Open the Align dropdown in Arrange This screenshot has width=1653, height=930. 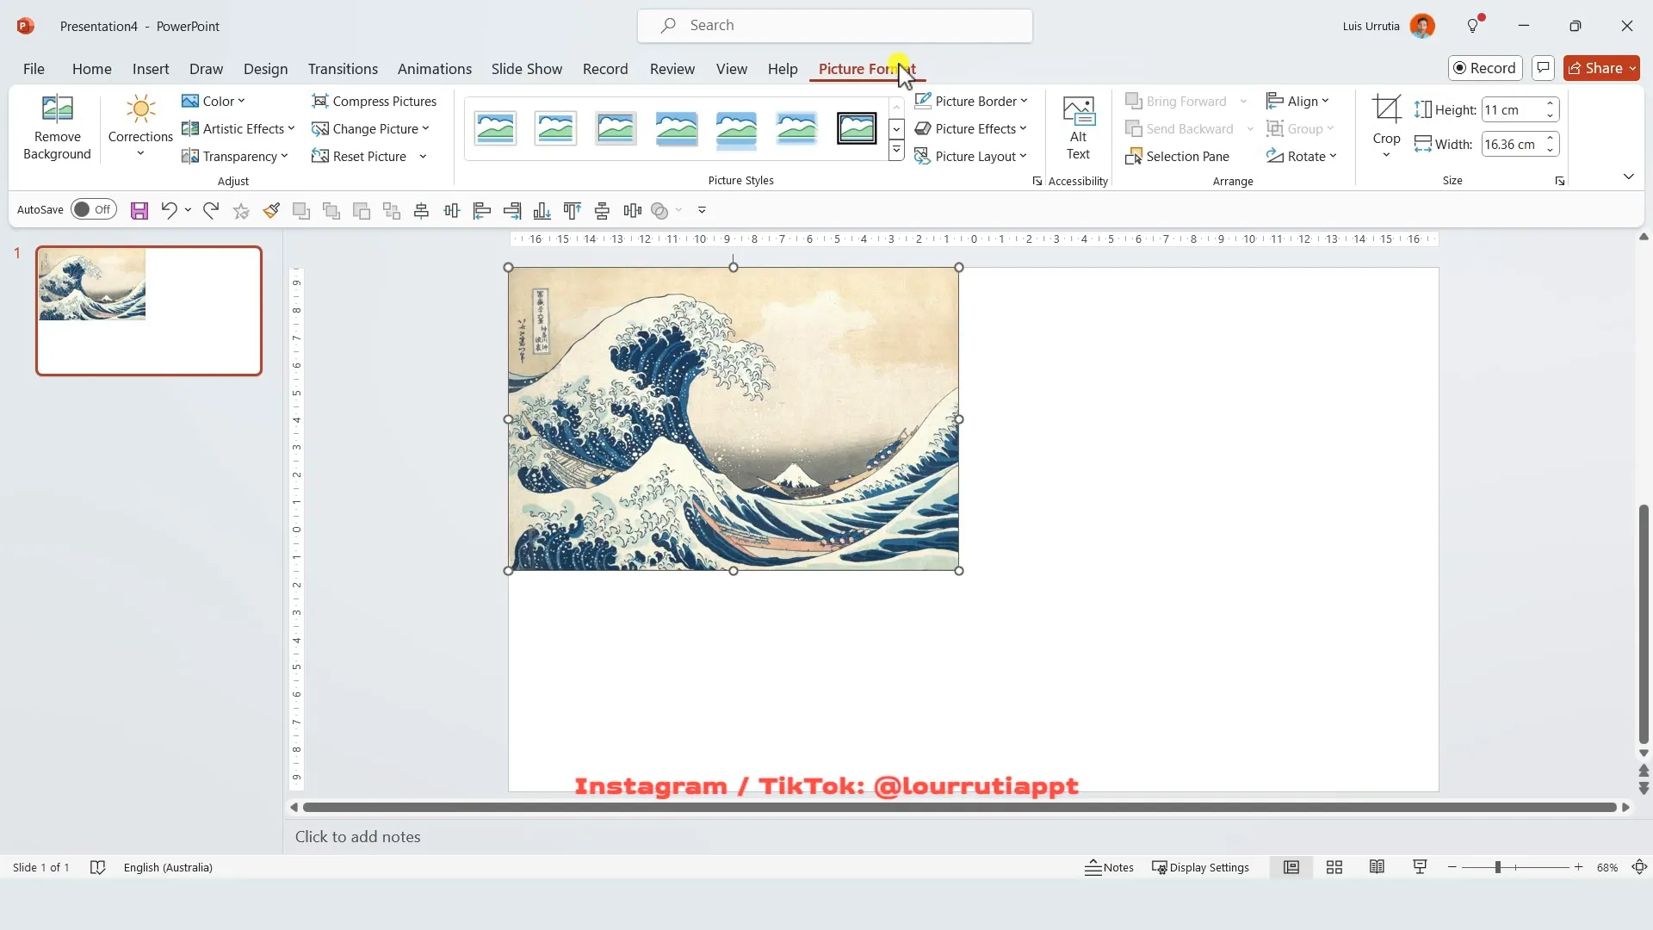point(1297,102)
